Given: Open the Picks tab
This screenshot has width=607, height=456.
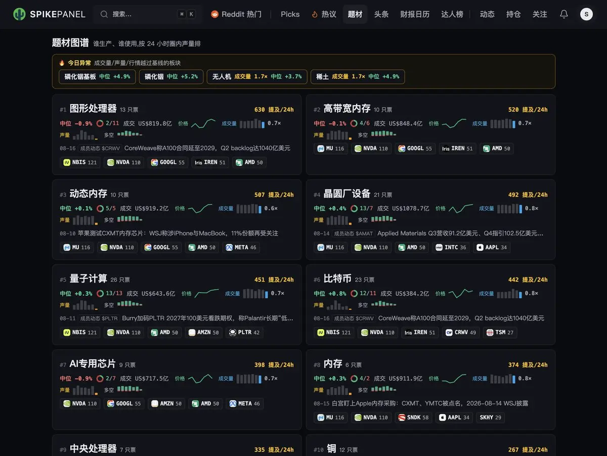Looking at the screenshot, I should coord(290,14).
